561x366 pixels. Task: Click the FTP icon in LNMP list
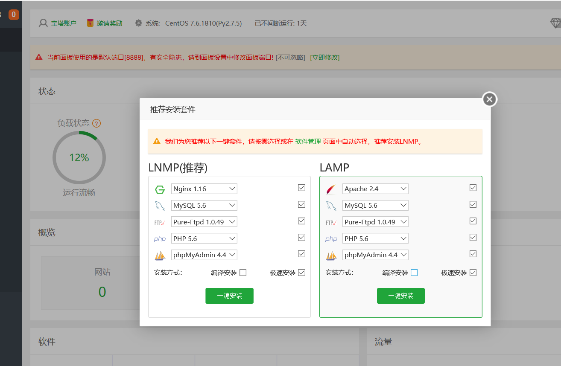(x=160, y=223)
